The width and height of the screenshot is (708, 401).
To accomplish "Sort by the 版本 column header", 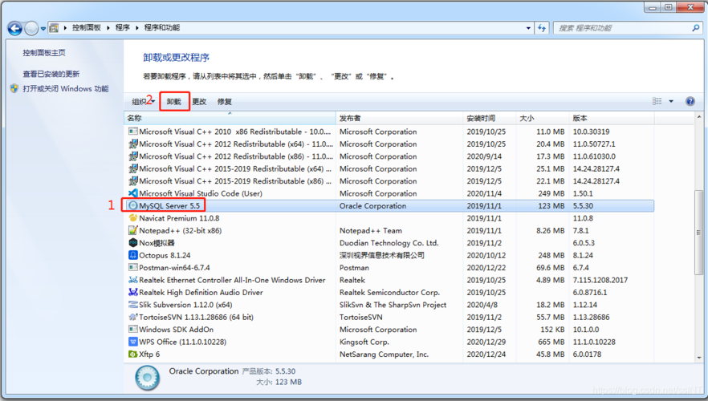I will click(x=612, y=118).
